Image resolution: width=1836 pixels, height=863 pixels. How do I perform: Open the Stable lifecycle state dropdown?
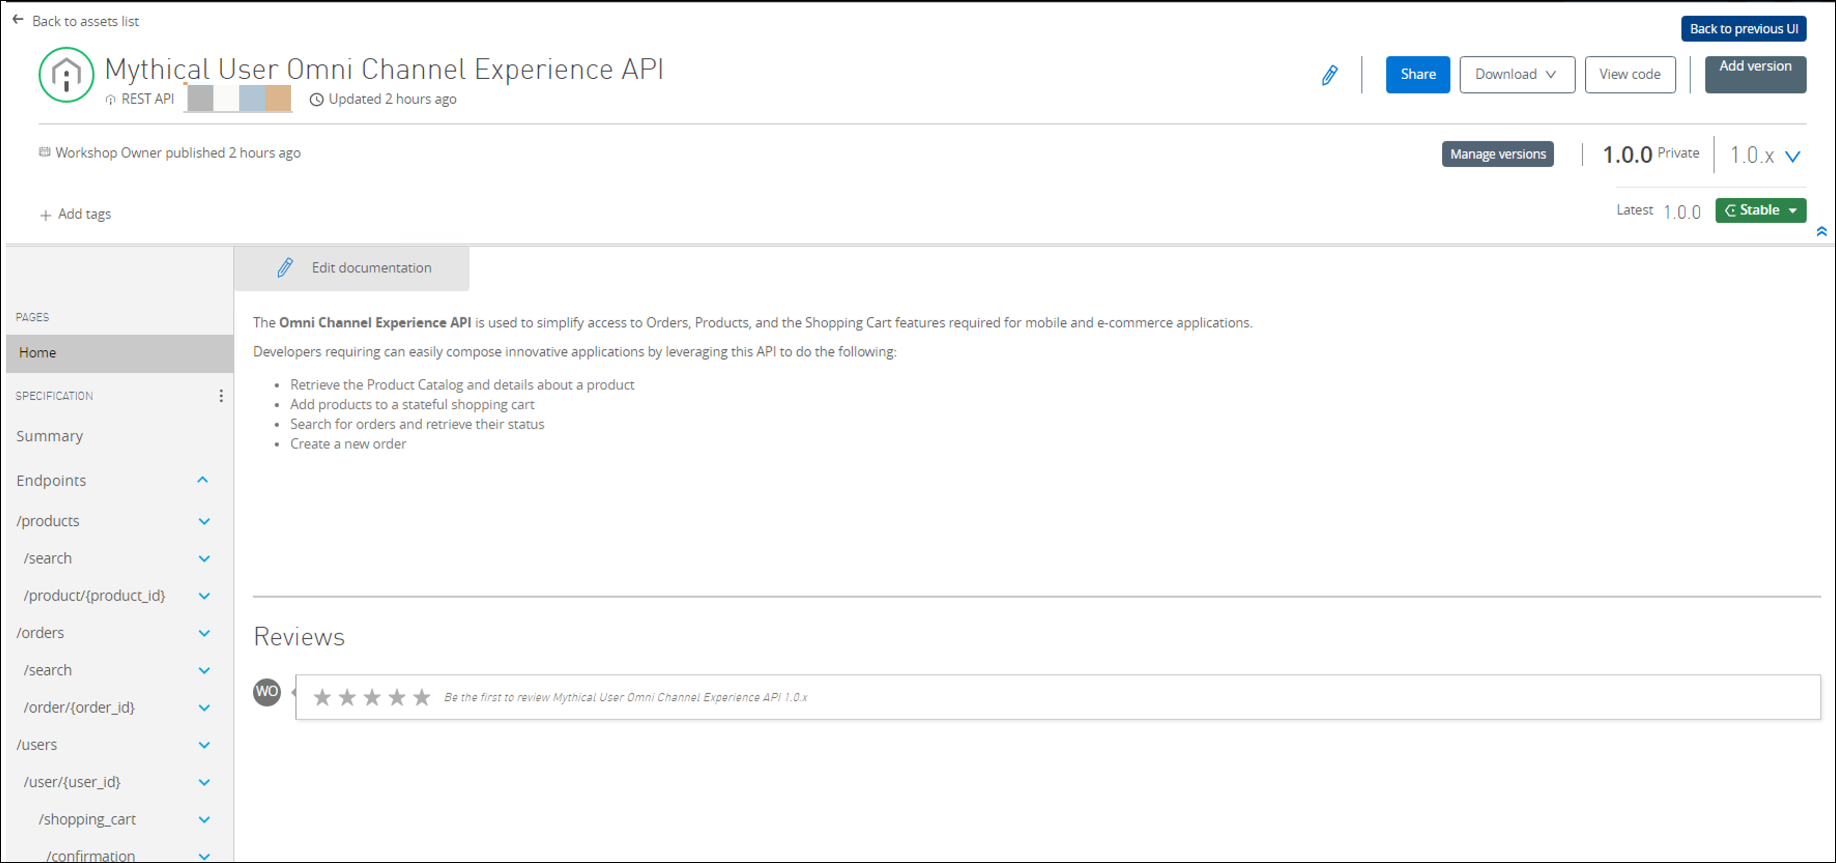(x=1760, y=210)
